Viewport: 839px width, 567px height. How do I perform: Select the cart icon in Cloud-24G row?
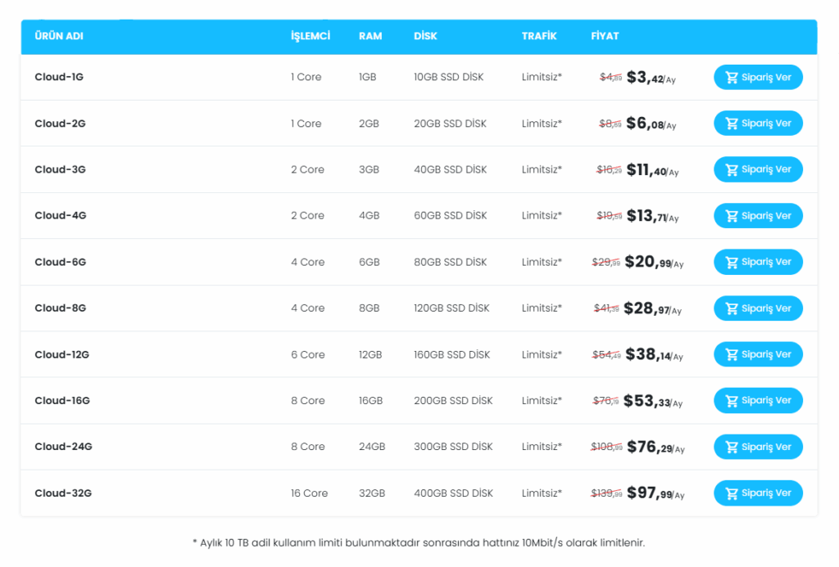[x=732, y=447]
